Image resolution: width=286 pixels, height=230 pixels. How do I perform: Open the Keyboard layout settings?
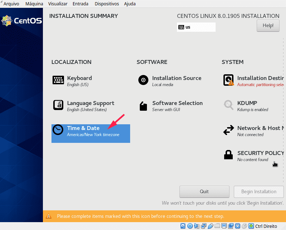(72, 81)
